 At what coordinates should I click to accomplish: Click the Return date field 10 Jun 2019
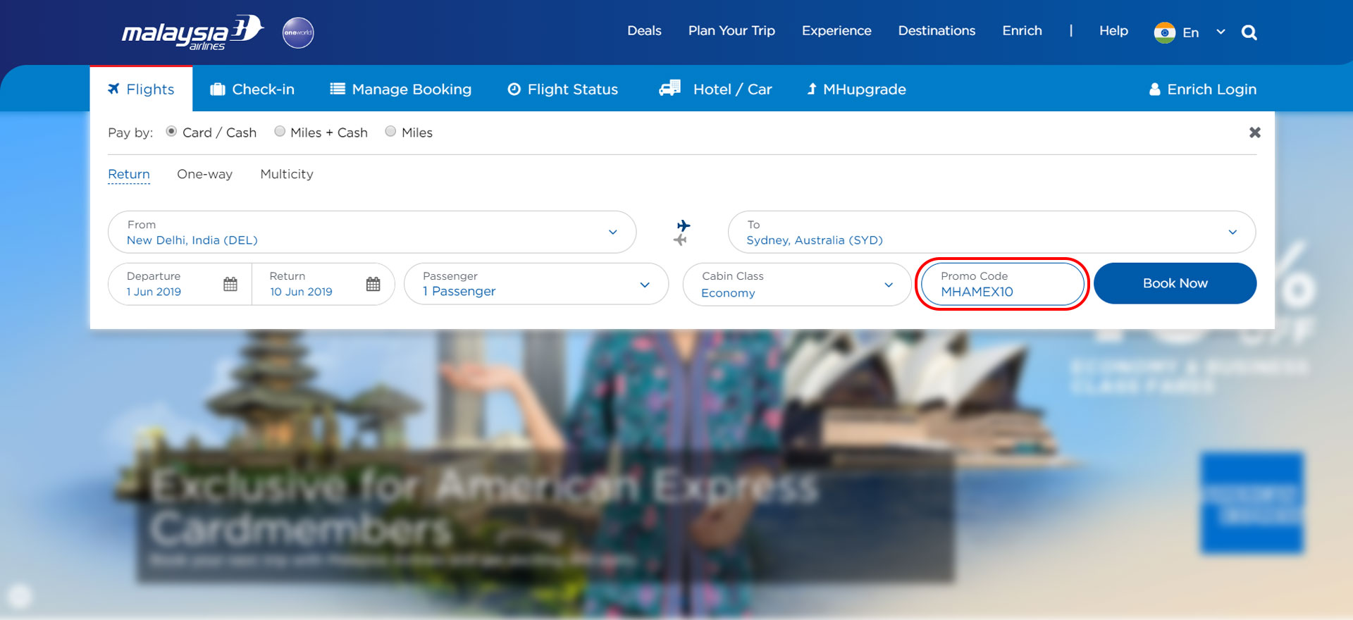pyautogui.click(x=323, y=284)
